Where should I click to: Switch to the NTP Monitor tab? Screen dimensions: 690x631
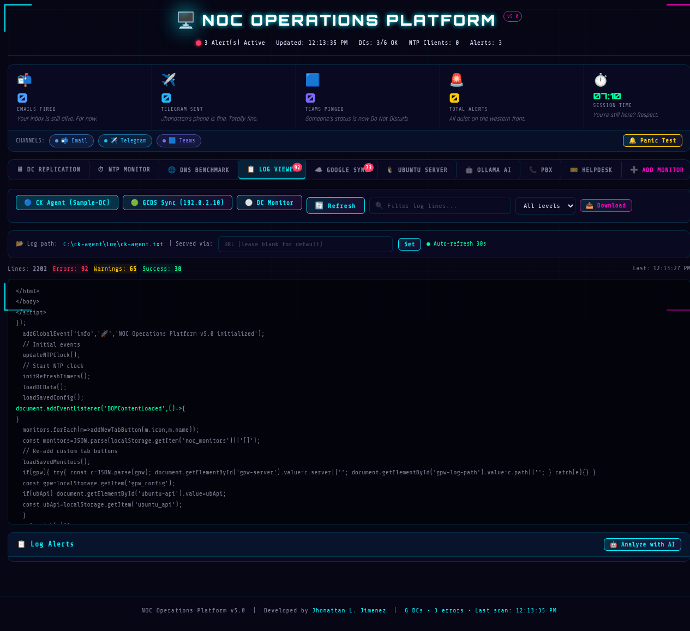(124, 170)
